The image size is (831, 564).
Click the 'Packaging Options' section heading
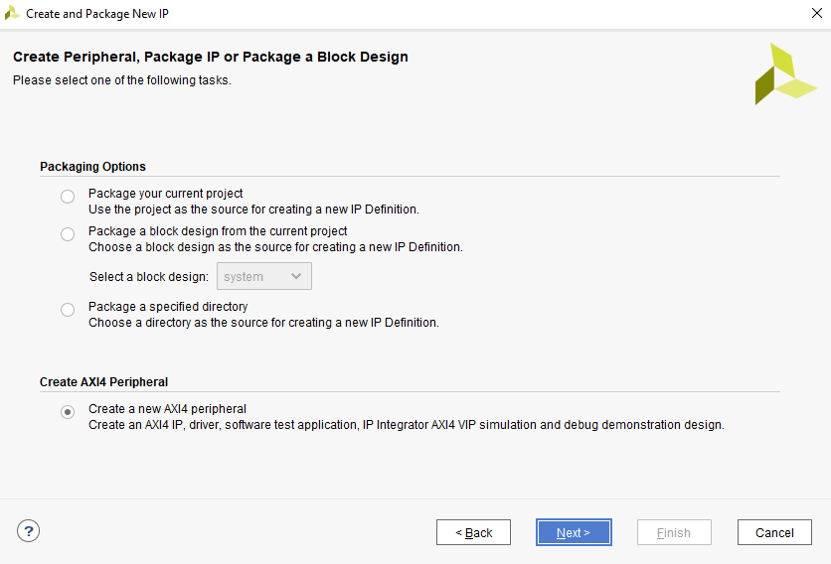pyautogui.click(x=92, y=166)
